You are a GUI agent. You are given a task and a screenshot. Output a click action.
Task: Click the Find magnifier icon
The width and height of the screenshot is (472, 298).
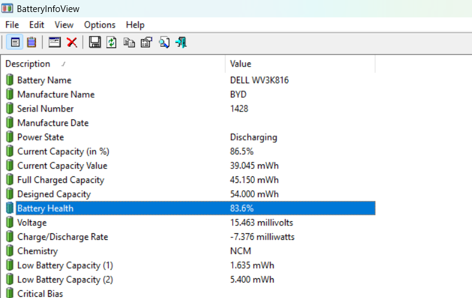(x=164, y=42)
